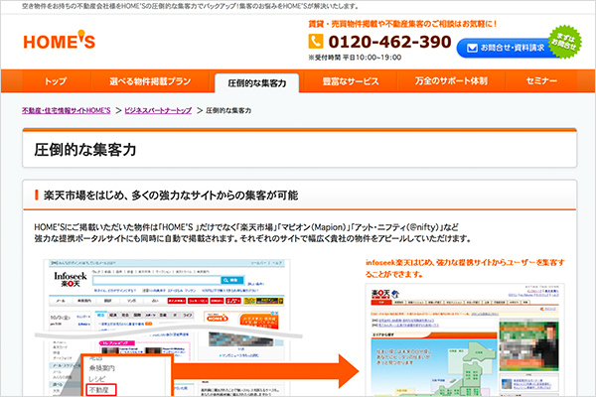The height and width of the screenshot is (397, 596).
Task: Click the 賃貸・売買物件掲載 consultation tagline
Action: coord(402,24)
